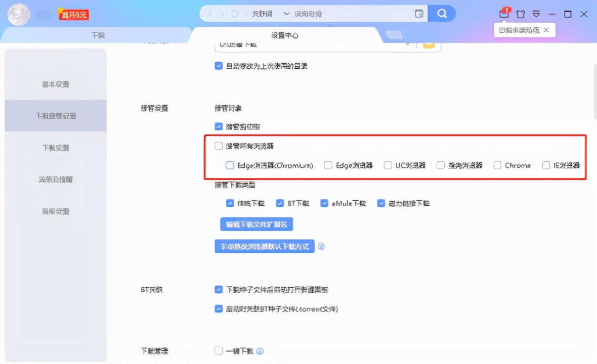Open the messages icon with red notification badge
597x364 pixels.
click(503, 14)
